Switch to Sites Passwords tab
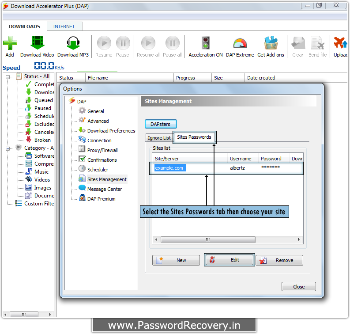 (x=194, y=137)
